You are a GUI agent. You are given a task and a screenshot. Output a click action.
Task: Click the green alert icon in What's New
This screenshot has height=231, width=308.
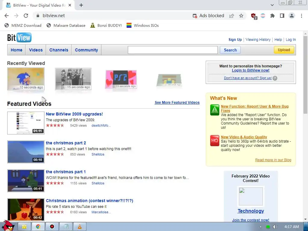[214, 110]
